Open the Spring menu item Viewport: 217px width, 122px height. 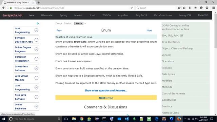[63, 15]
